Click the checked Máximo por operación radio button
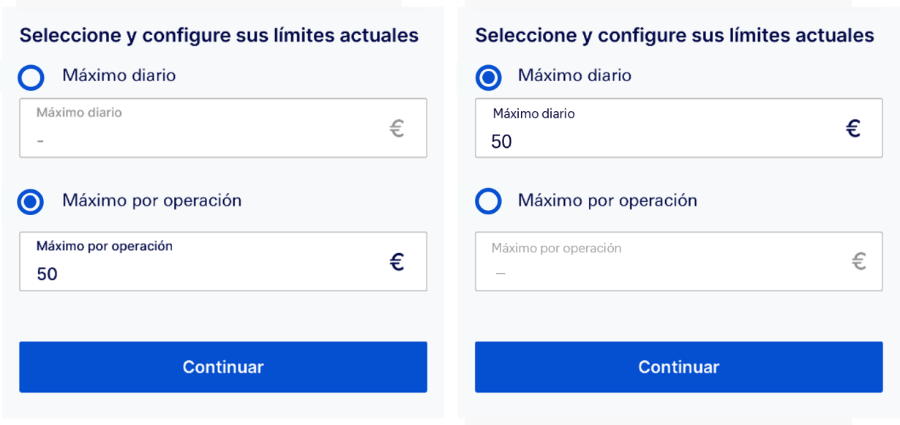The width and height of the screenshot is (900, 425). (x=31, y=202)
